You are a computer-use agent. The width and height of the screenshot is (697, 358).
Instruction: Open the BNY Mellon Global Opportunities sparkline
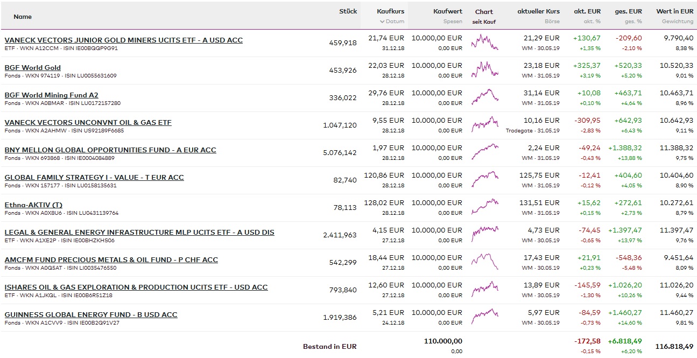point(484,152)
